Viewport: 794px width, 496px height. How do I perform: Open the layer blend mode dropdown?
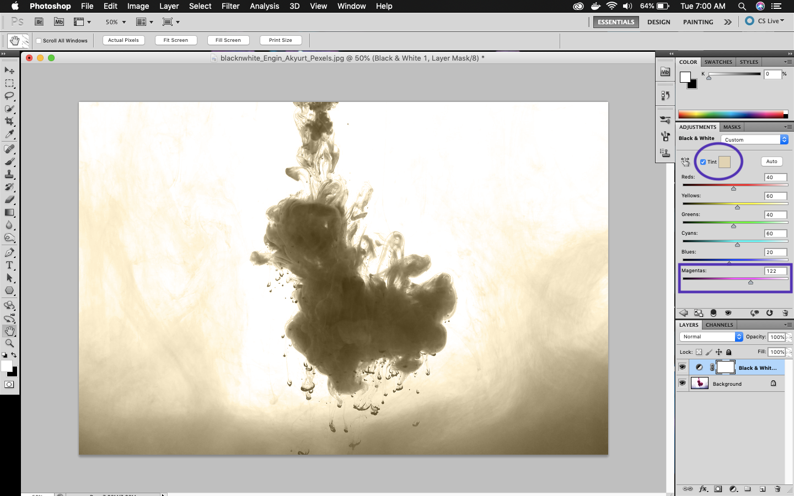pyautogui.click(x=711, y=337)
